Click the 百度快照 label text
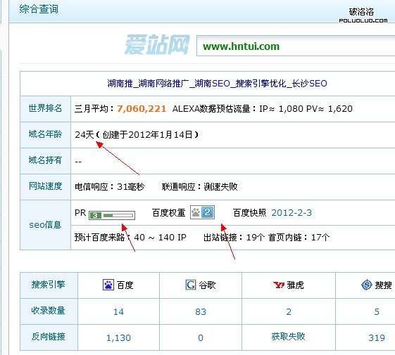This screenshot has width=395, height=355. (250, 213)
